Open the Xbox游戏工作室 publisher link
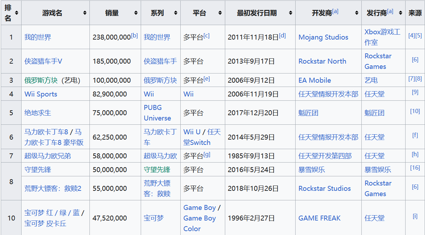 pyautogui.click(x=383, y=37)
